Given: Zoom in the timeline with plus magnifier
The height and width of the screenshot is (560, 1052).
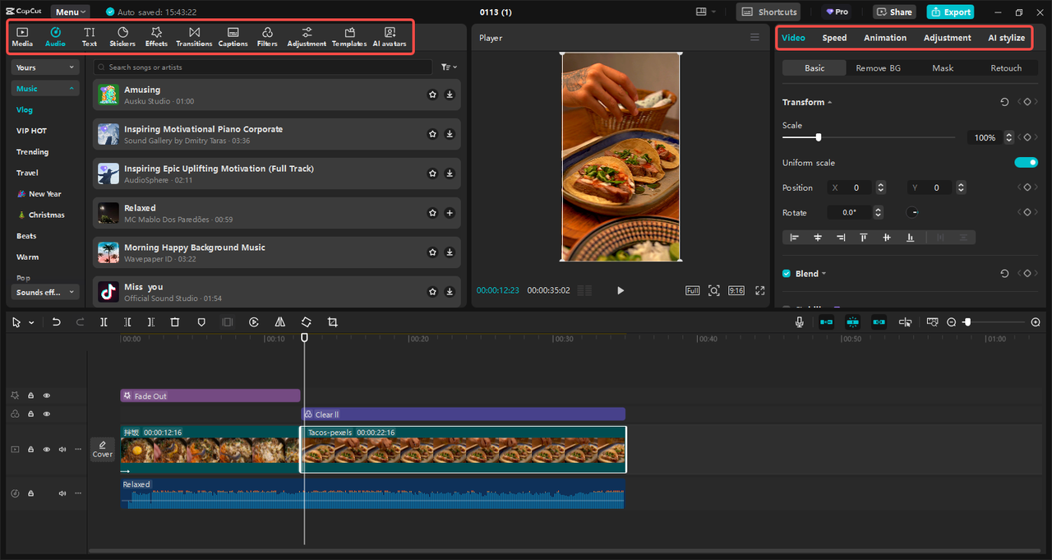Looking at the screenshot, I should [x=1036, y=322].
